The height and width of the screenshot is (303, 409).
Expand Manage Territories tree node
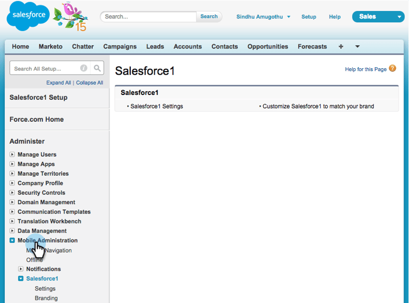12,174
